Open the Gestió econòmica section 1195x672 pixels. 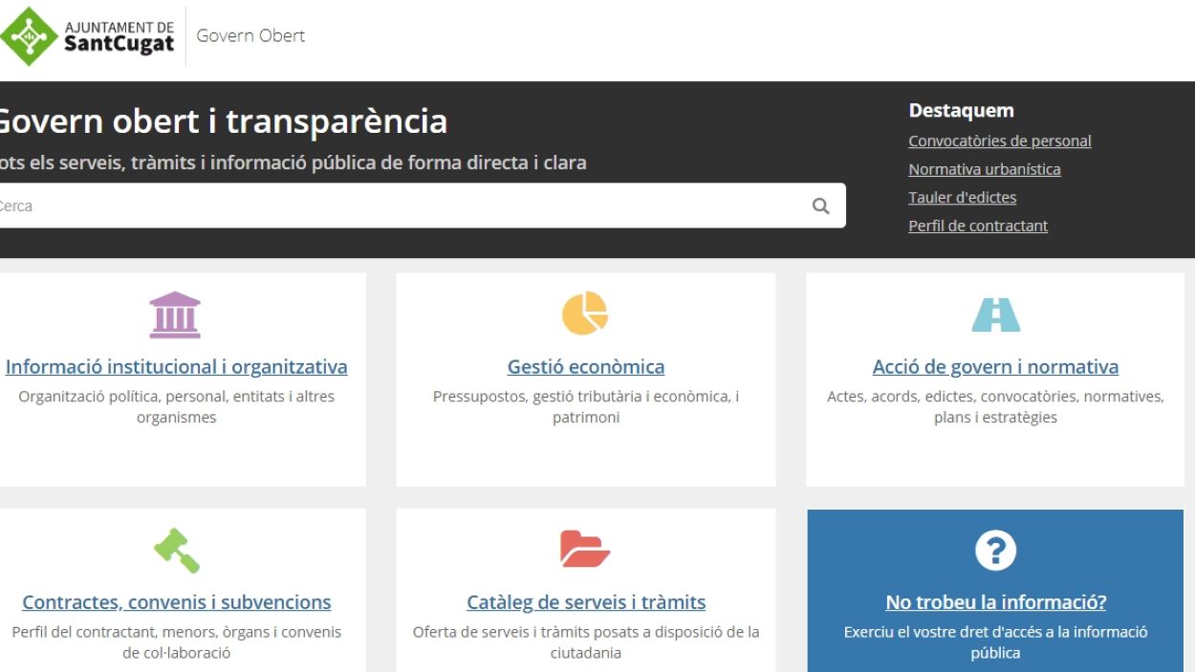tap(585, 367)
